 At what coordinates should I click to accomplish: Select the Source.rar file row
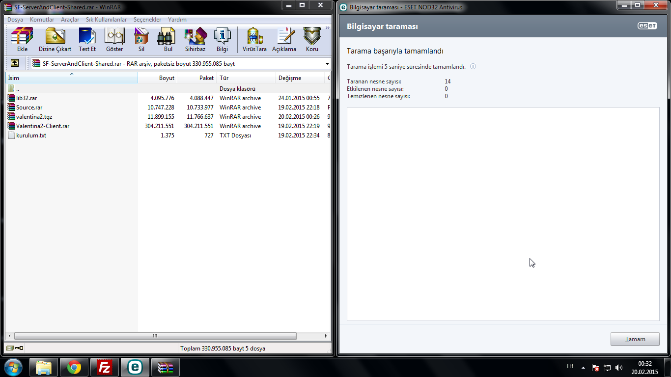point(168,108)
